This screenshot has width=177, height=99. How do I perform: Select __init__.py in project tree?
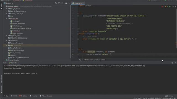click(x=15, y=21)
